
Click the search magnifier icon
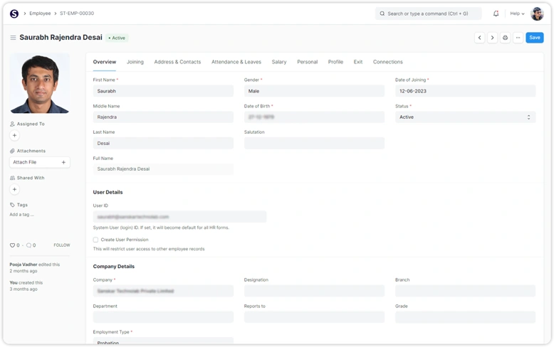pyautogui.click(x=382, y=14)
